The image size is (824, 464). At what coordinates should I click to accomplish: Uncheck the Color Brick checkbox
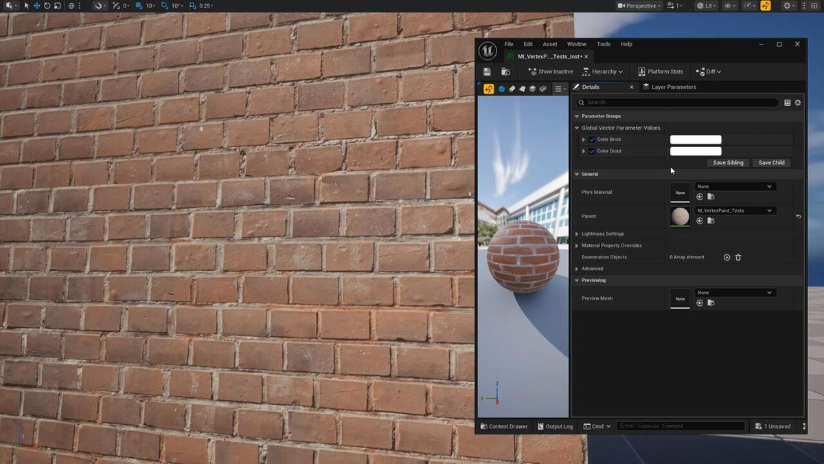point(592,140)
